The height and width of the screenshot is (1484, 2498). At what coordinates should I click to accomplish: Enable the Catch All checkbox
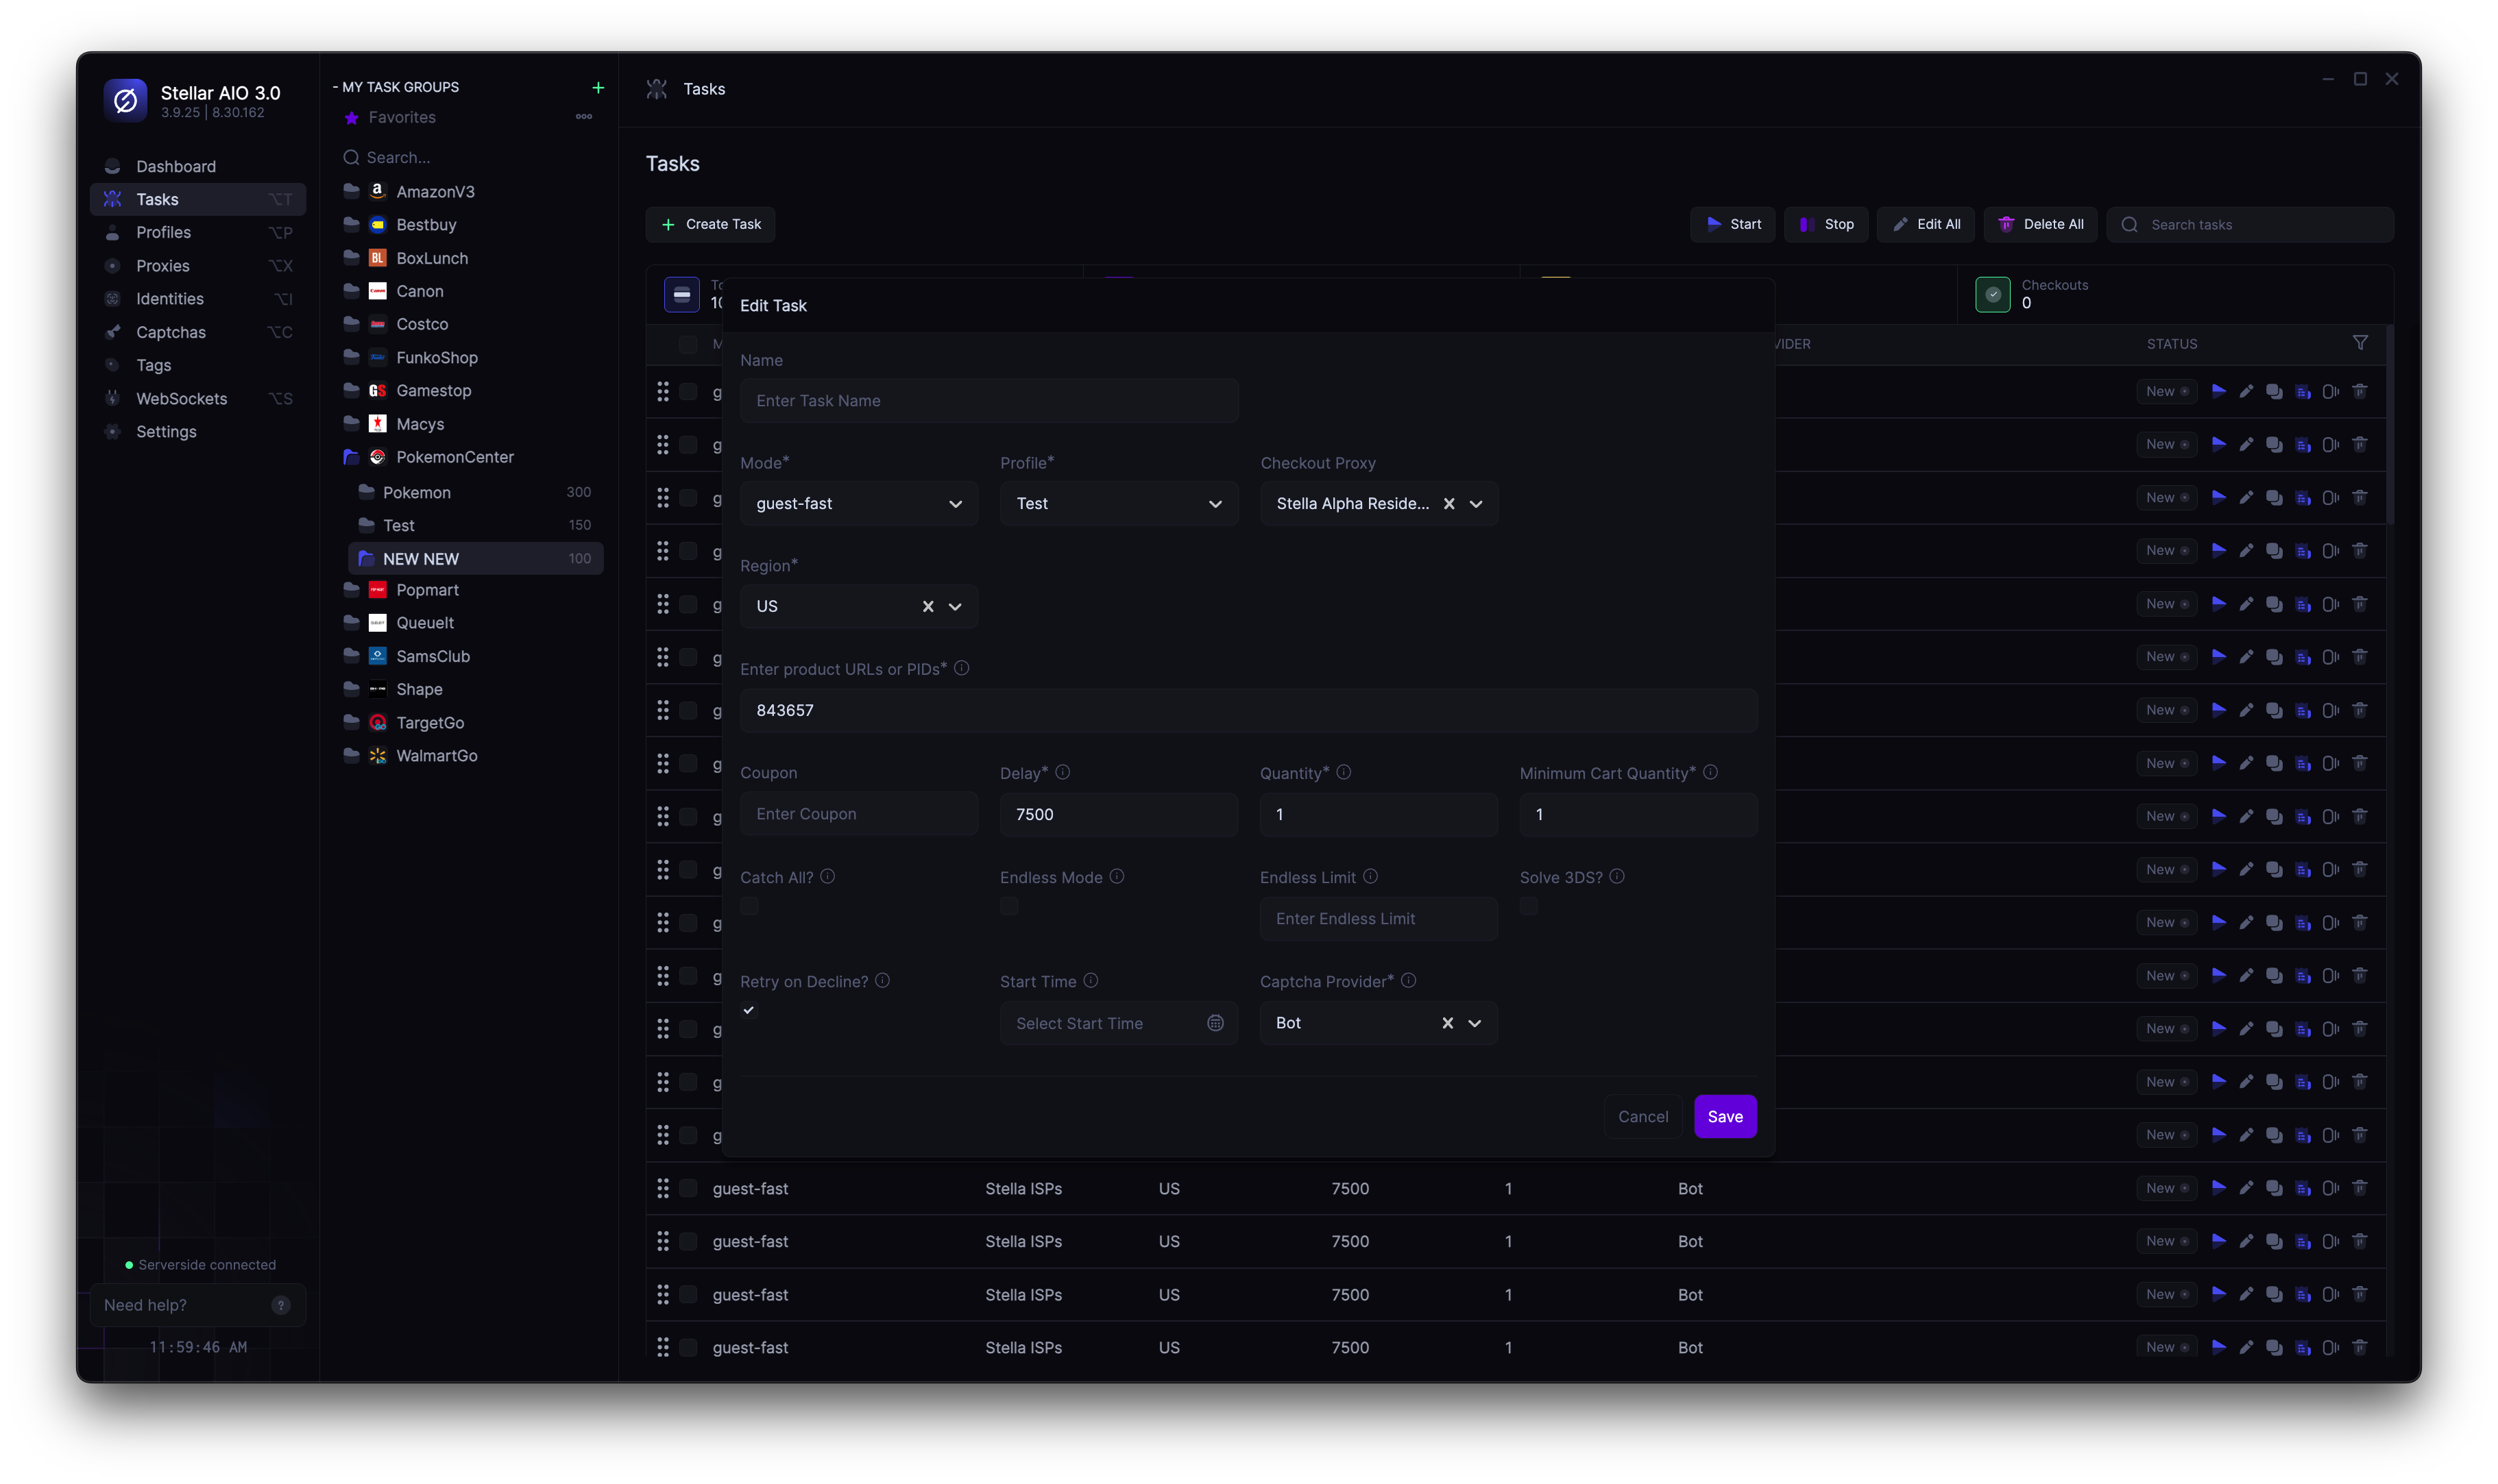749,906
